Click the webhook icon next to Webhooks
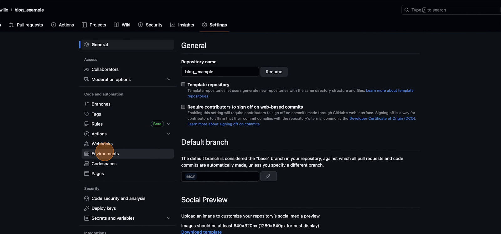This screenshot has height=234, width=501. tap(87, 144)
